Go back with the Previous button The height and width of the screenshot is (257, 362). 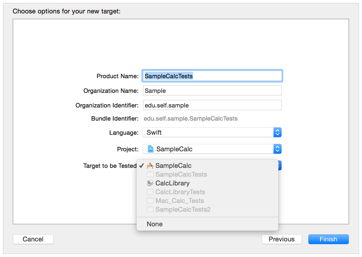coord(282,239)
